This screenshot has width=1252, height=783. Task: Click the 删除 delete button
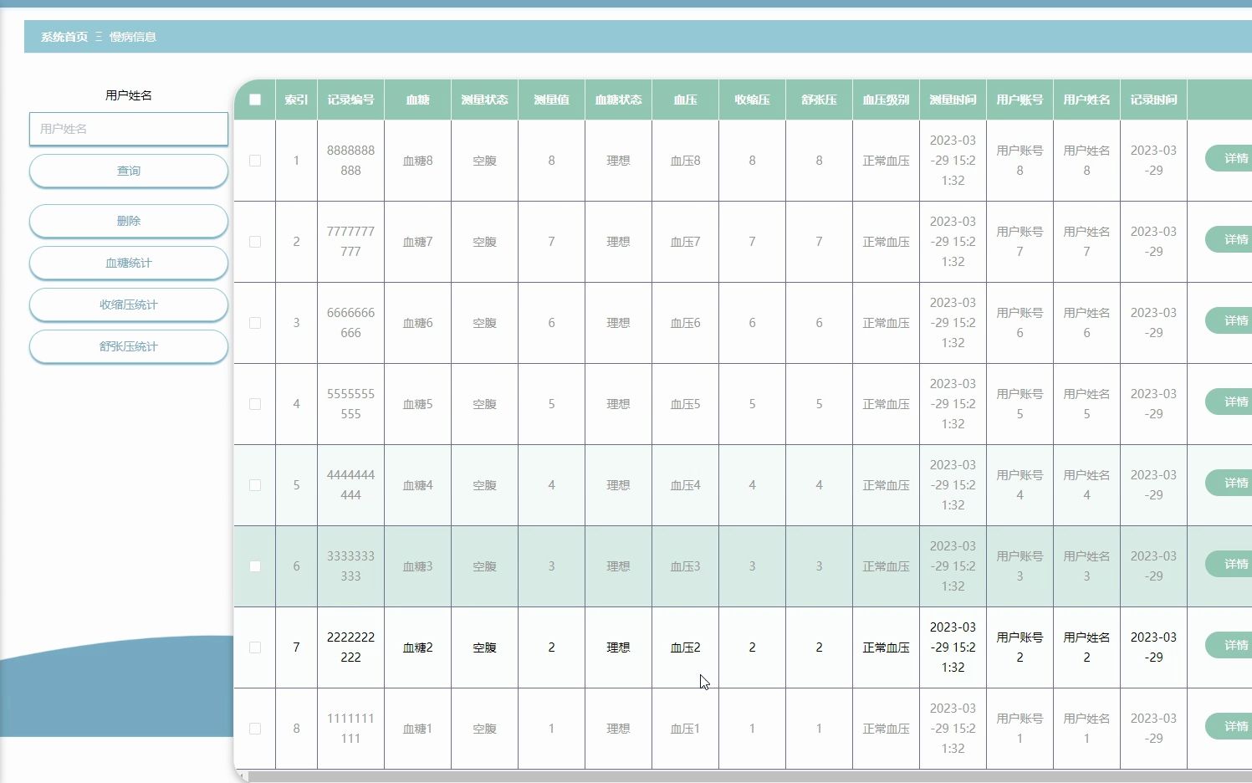pyautogui.click(x=129, y=221)
